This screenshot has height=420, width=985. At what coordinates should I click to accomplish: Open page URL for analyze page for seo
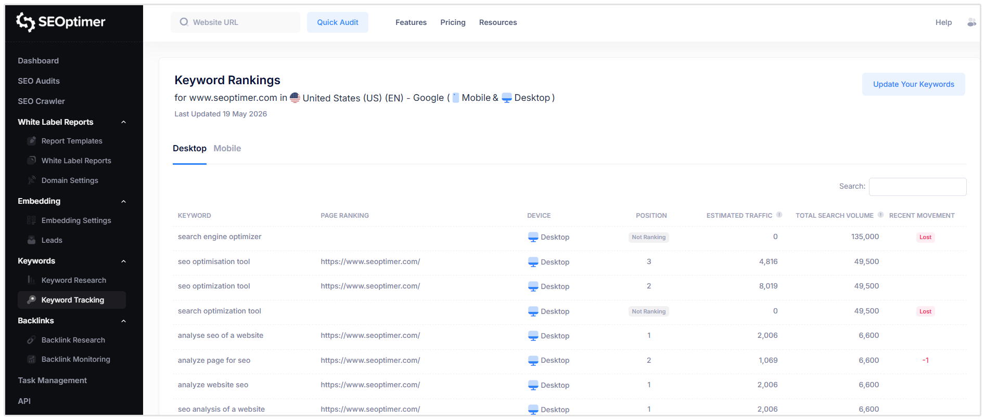pos(370,360)
